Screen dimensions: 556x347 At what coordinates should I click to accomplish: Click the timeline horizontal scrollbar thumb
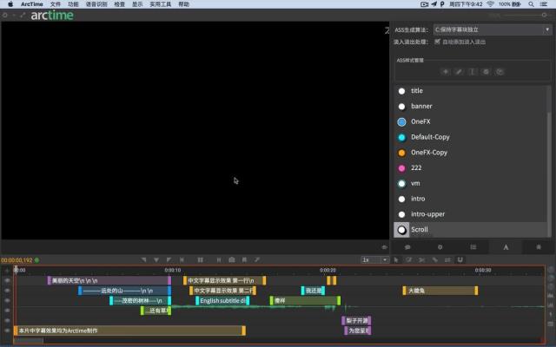pos(29,341)
